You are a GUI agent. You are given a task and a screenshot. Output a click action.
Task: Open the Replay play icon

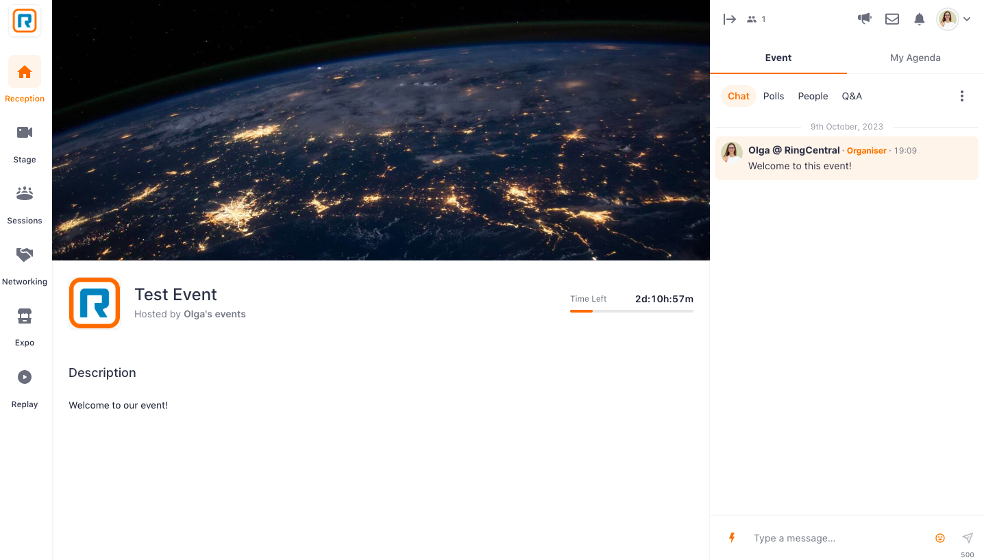(x=25, y=376)
